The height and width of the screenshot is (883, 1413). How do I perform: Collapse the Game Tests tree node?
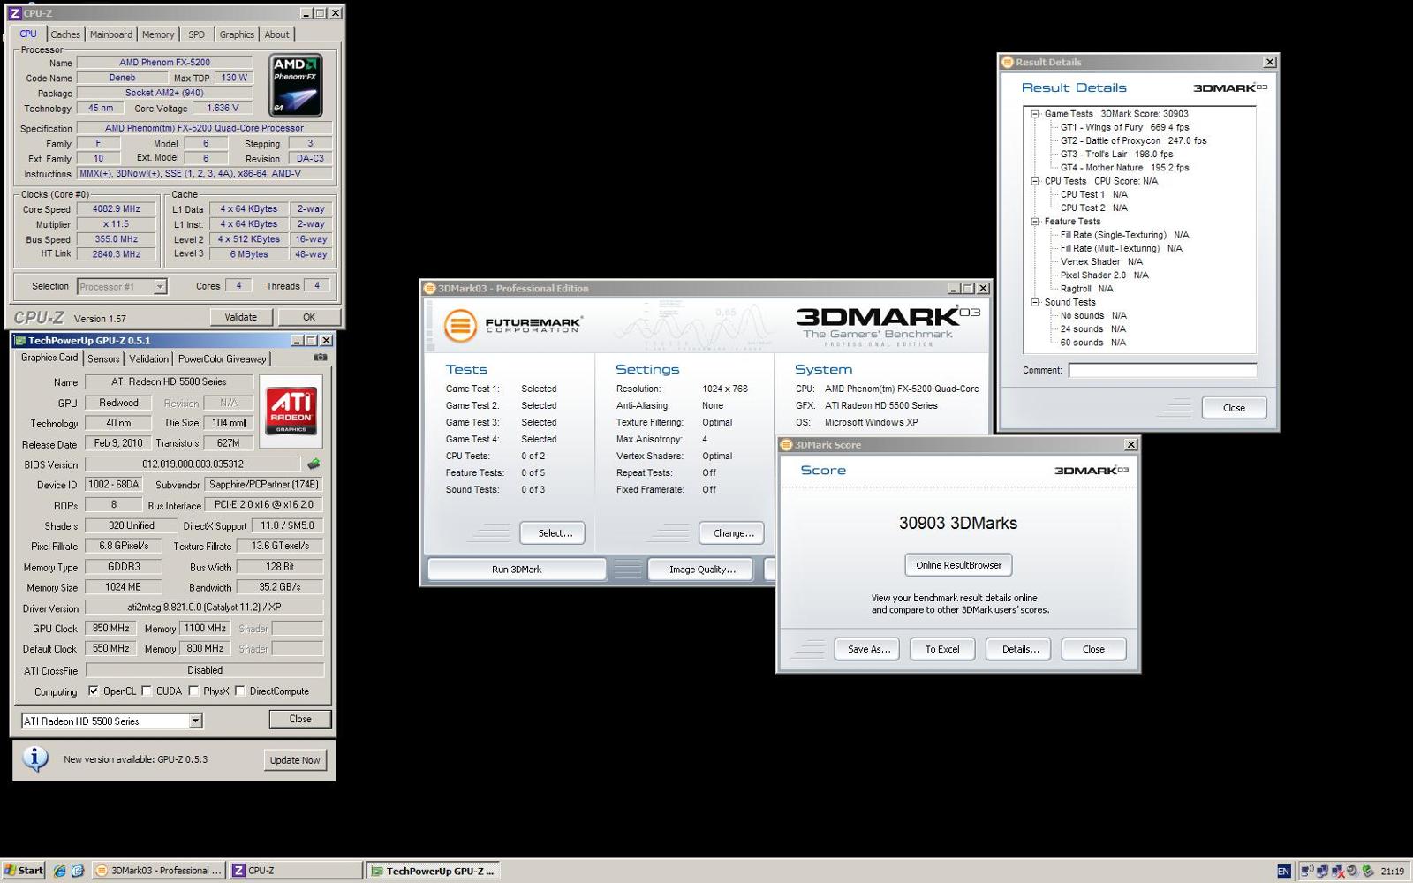pyautogui.click(x=1034, y=114)
